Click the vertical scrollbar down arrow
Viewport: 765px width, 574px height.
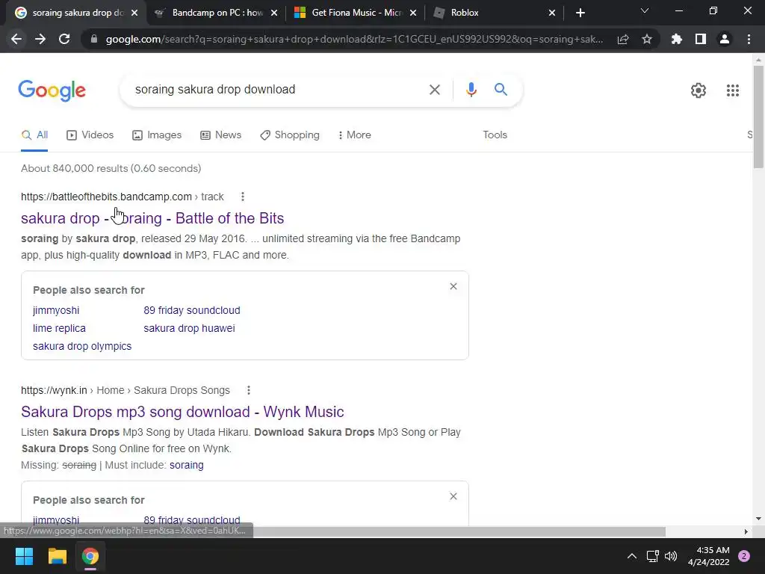(758, 519)
